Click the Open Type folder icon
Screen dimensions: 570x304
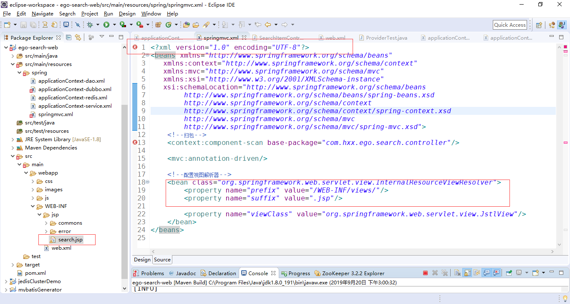(x=187, y=25)
